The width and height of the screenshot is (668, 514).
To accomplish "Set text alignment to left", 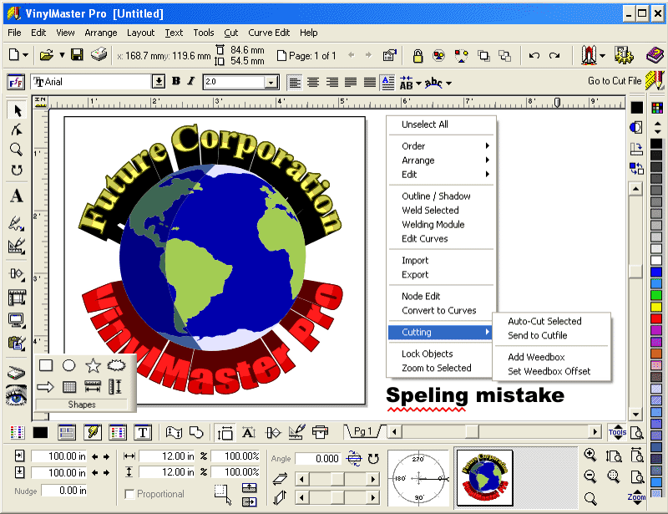I will (295, 82).
